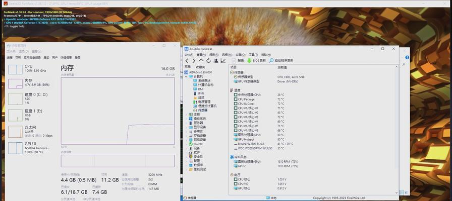Open AIDA64 收藏 menu
This screenshot has height=201, width=452.
(x=240, y=55)
